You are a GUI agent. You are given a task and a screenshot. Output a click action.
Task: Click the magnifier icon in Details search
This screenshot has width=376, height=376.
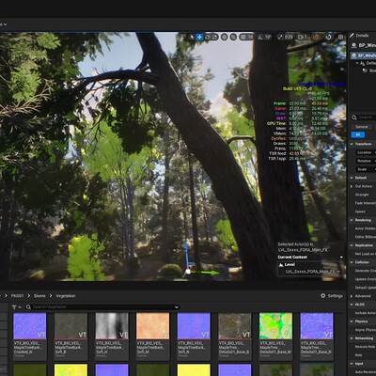[354, 117]
